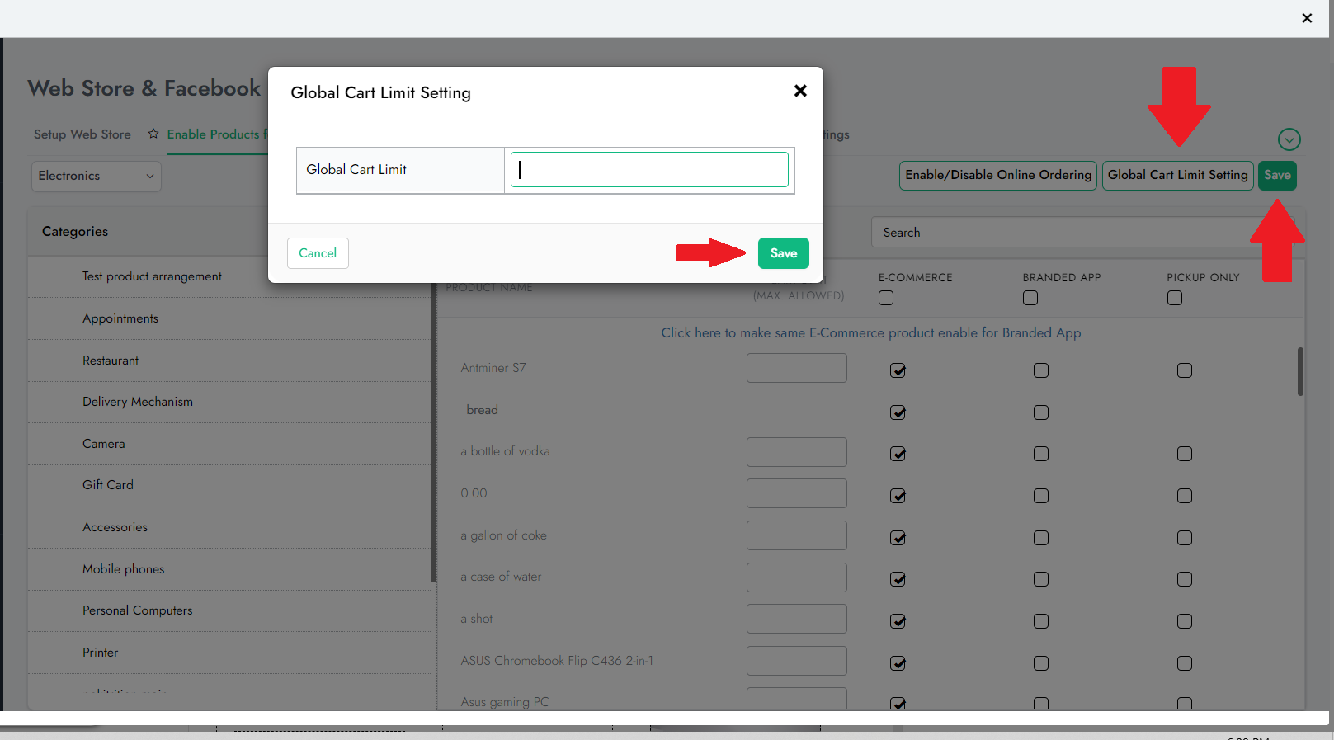Image resolution: width=1334 pixels, height=740 pixels.
Task: Type in the Global Cart Limit field
Action: [649, 170]
